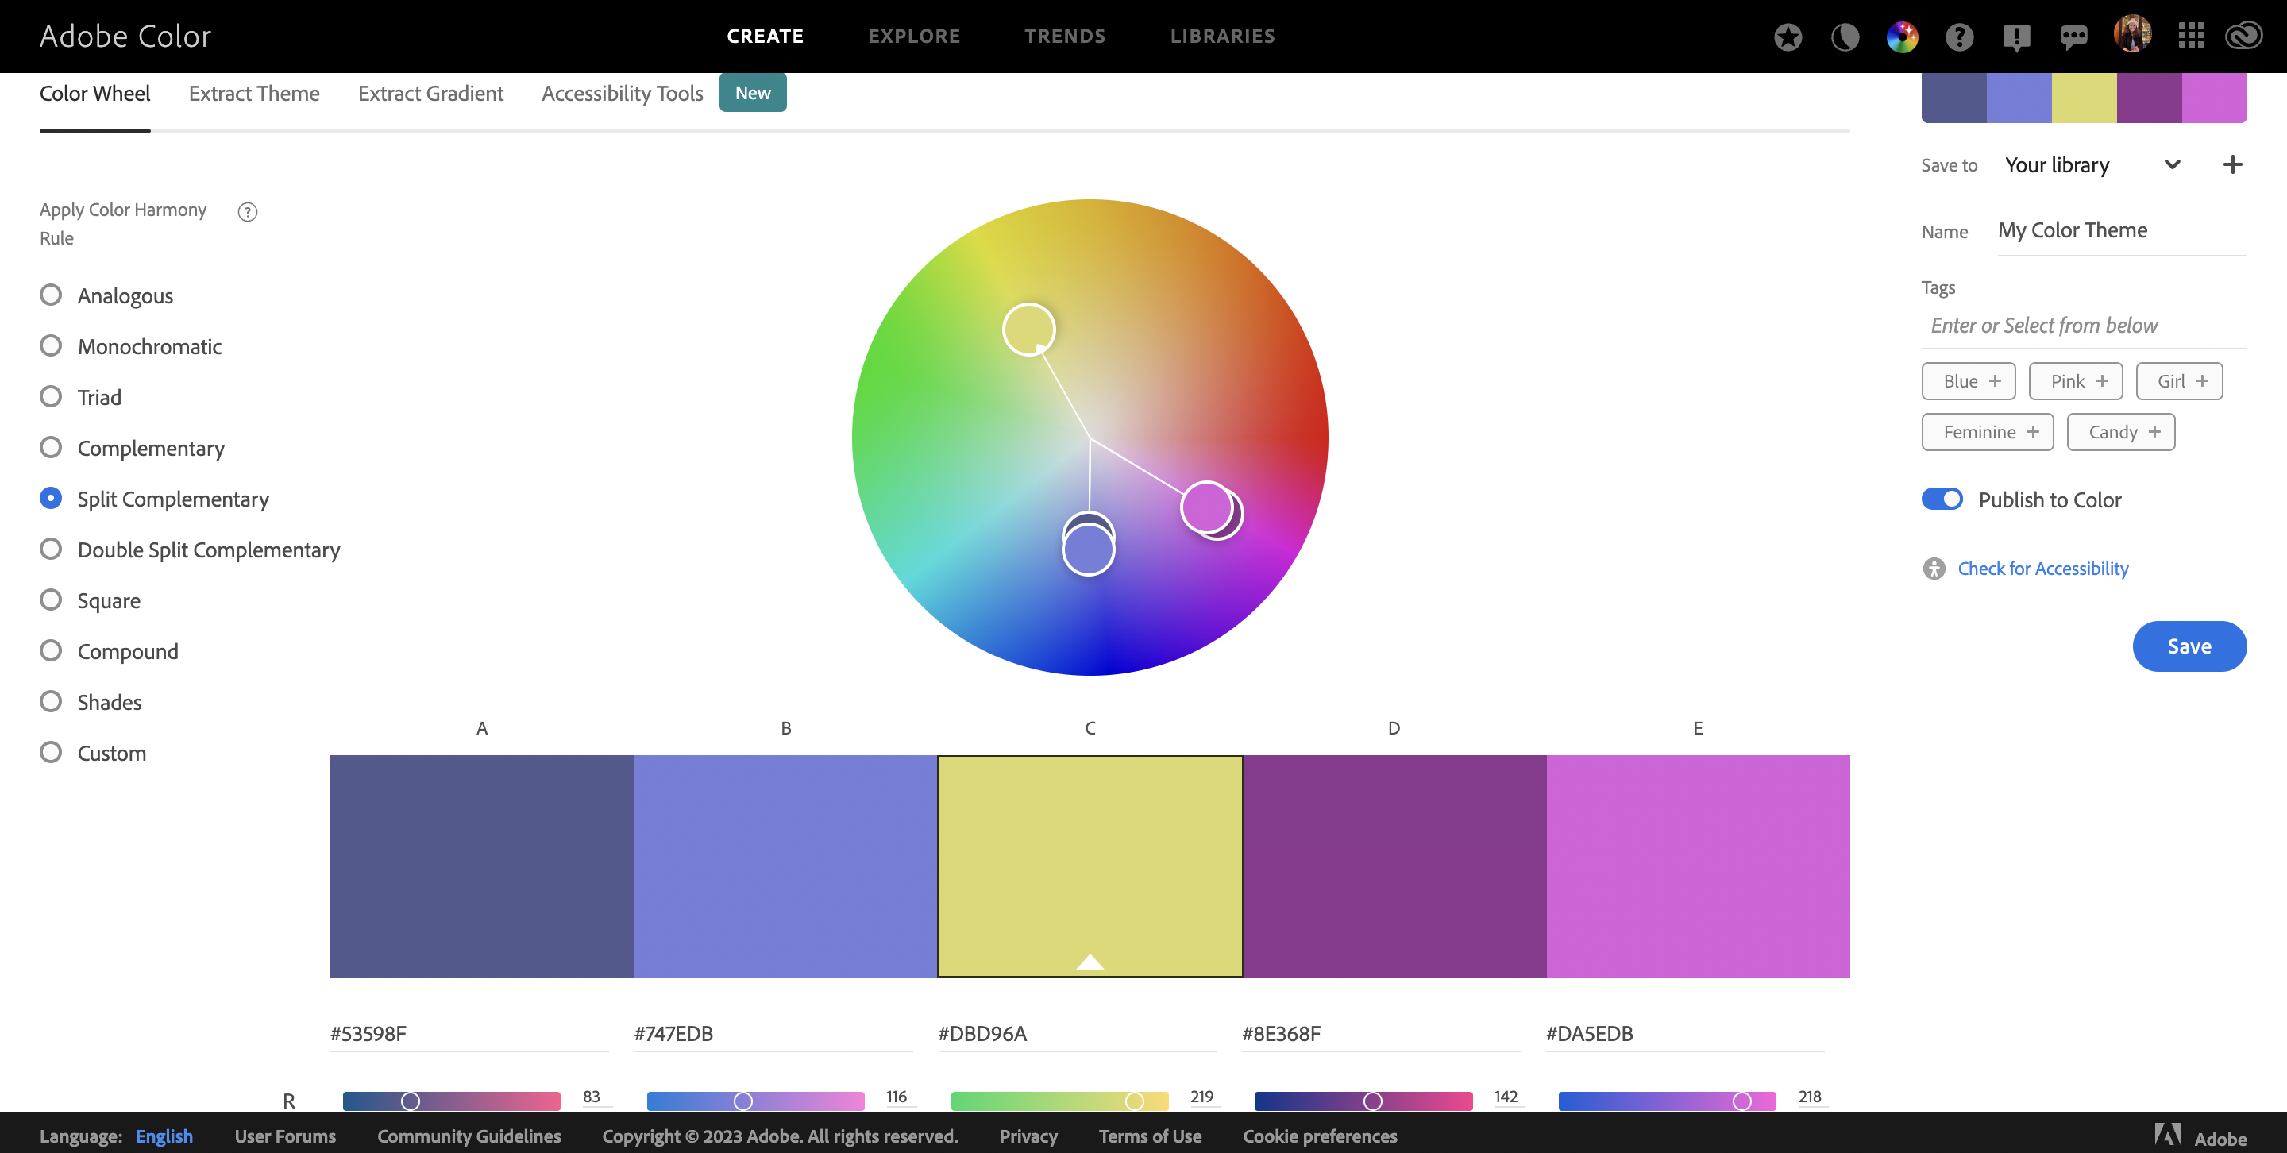Add the Feminine tag

(1988, 432)
